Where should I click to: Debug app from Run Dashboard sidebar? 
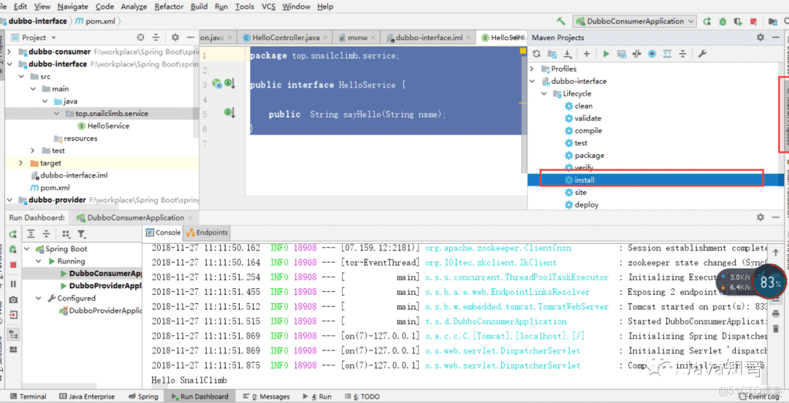point(13,249)
